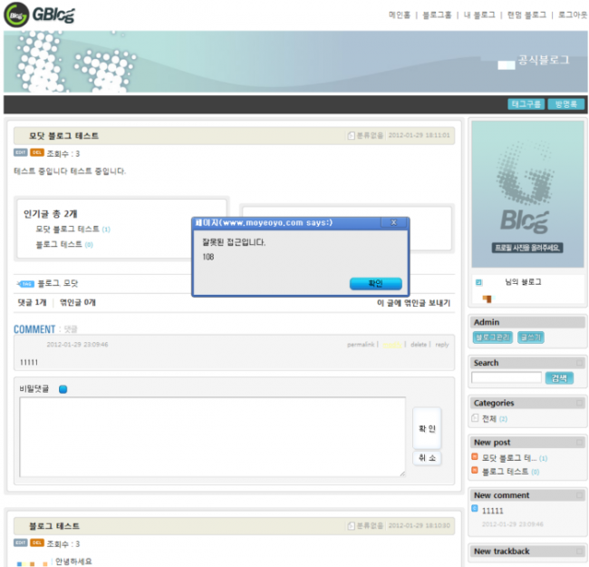Screen dimensions: 589x567
Task: Go to 내 블로그
Action: click(x=479, y=15)
